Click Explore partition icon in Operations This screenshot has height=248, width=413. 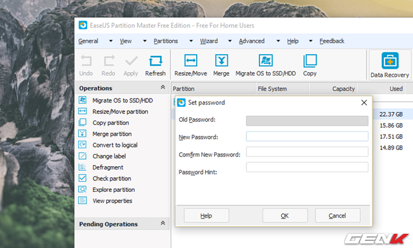pyautogui.click(x=83, y=189)
